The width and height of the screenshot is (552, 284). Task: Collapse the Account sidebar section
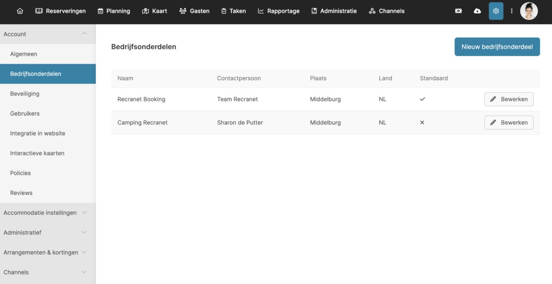click(x=84, y=34)
